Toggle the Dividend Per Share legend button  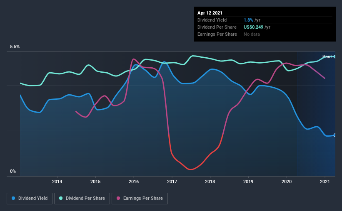(82, 199)
